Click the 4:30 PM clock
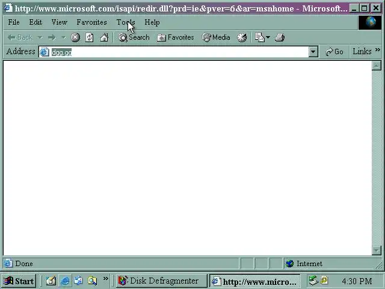The width and height of the screenshot is (385, 289). 357,281
